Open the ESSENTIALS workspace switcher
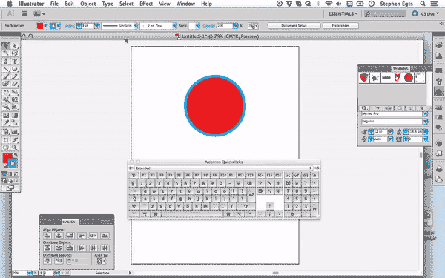The width and height of the screenshot is (445, 278). pos(343,13)
